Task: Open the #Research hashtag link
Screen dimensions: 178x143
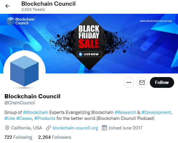Action: click(125, 112)
